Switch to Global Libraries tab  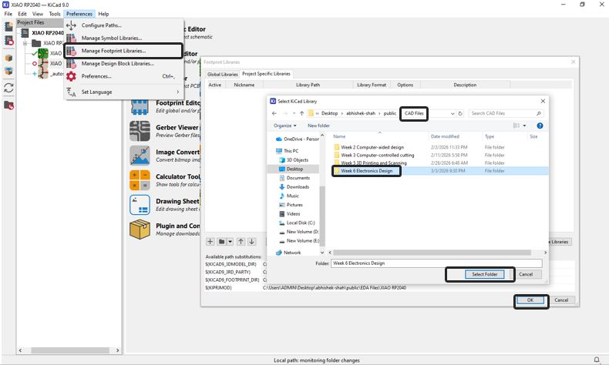222,74
